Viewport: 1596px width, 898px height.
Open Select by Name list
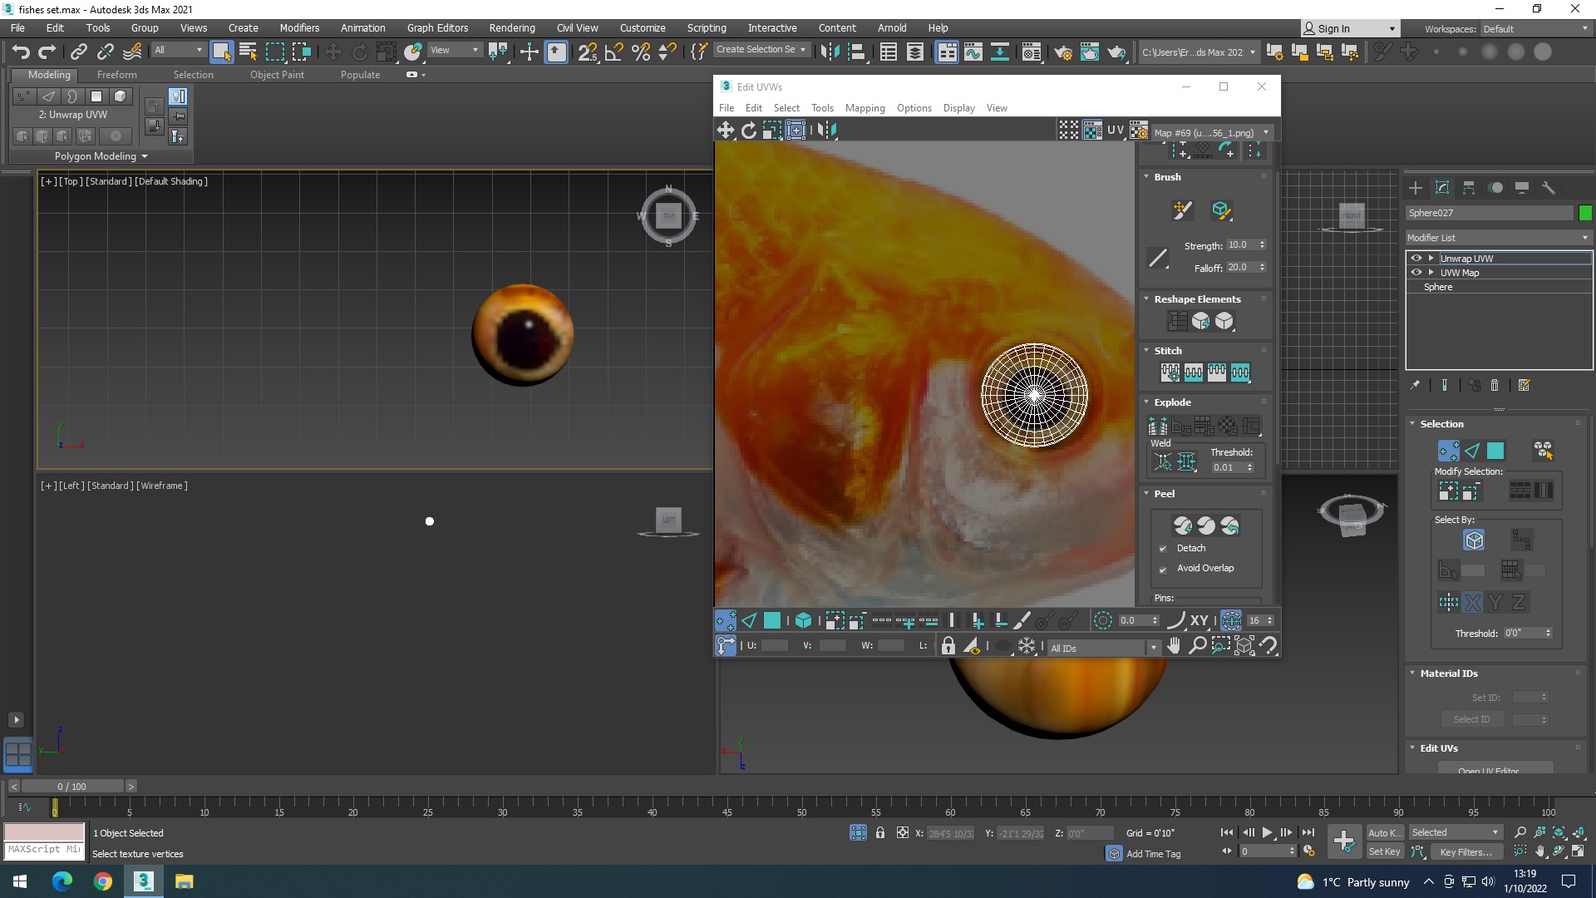248,52
